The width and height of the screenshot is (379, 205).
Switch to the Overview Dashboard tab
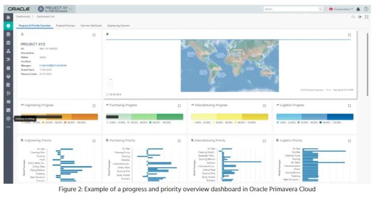pos(91,25)
